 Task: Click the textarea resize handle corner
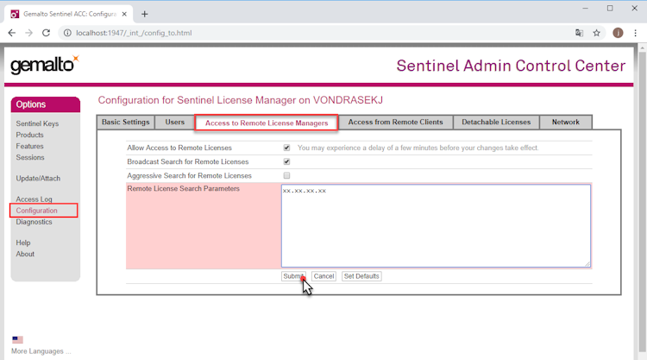pos(587,264)
